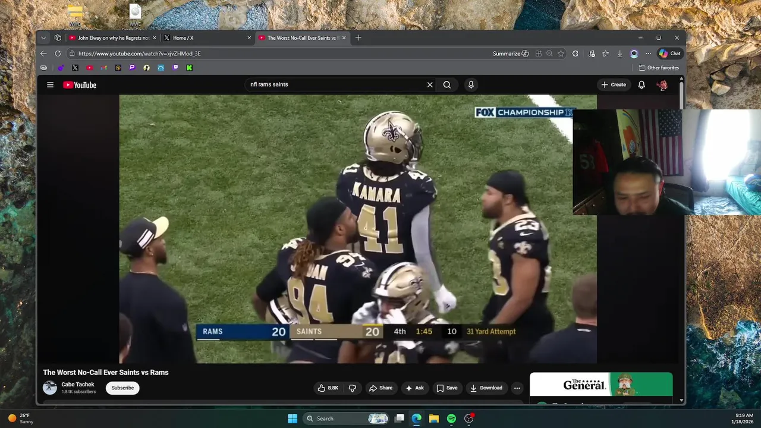
Task: Like the video with 8.8K likes
Action: [x=328, y=388]
